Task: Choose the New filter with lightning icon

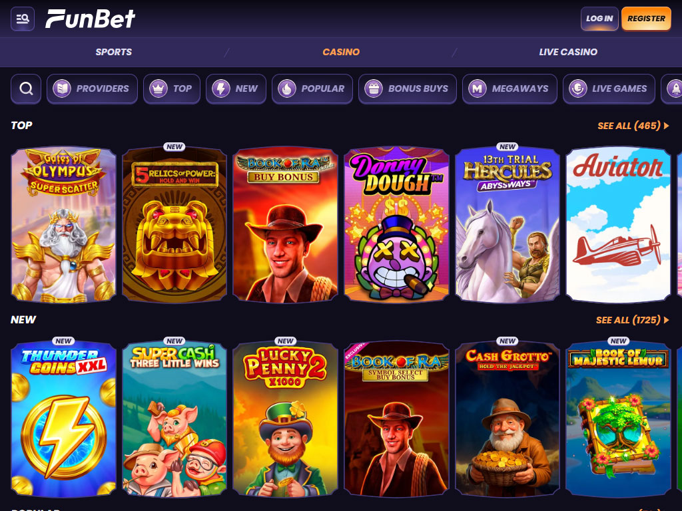Action: (236, 88)
